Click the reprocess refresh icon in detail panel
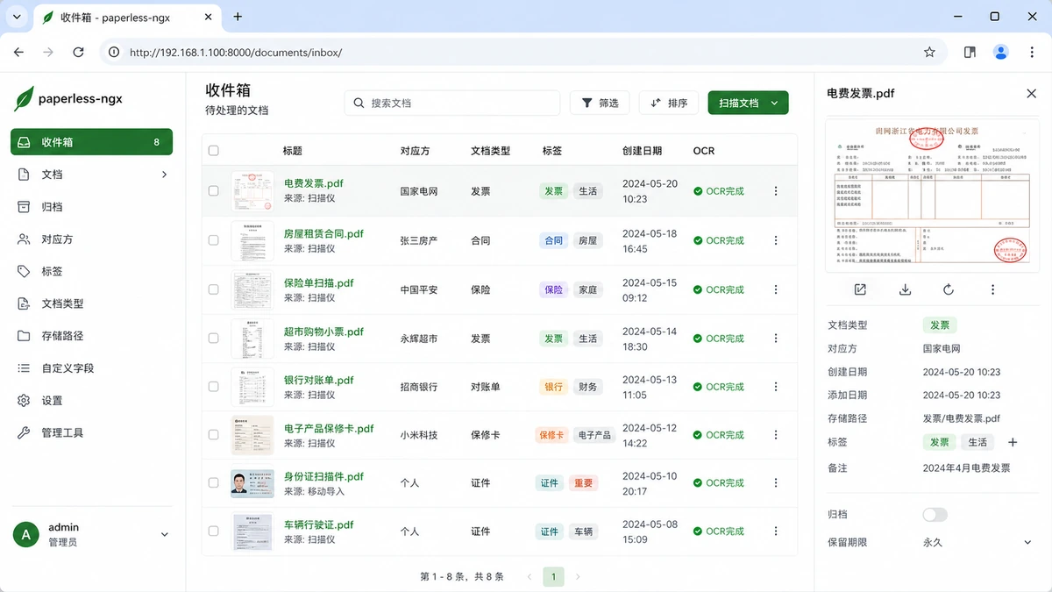This screenshot has width=1052, height=592. tap(948, 289)
